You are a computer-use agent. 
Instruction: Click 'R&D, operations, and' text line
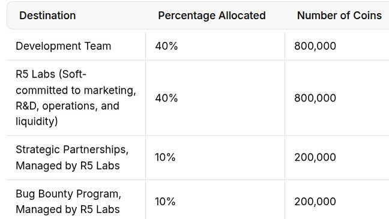(67, 106)
